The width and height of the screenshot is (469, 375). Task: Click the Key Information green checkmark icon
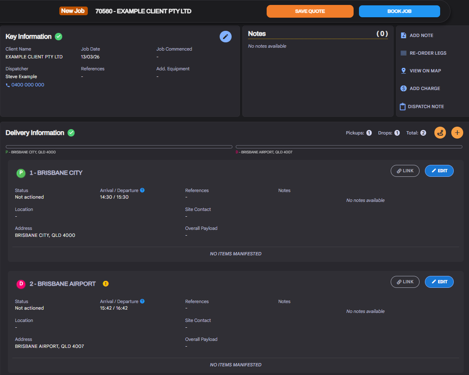pos(59,37)
